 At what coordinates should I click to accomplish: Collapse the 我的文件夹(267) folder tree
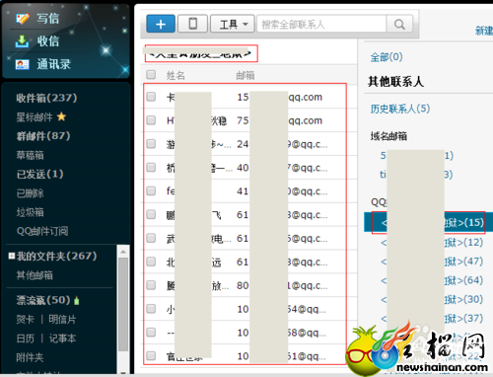pos(12,256)
